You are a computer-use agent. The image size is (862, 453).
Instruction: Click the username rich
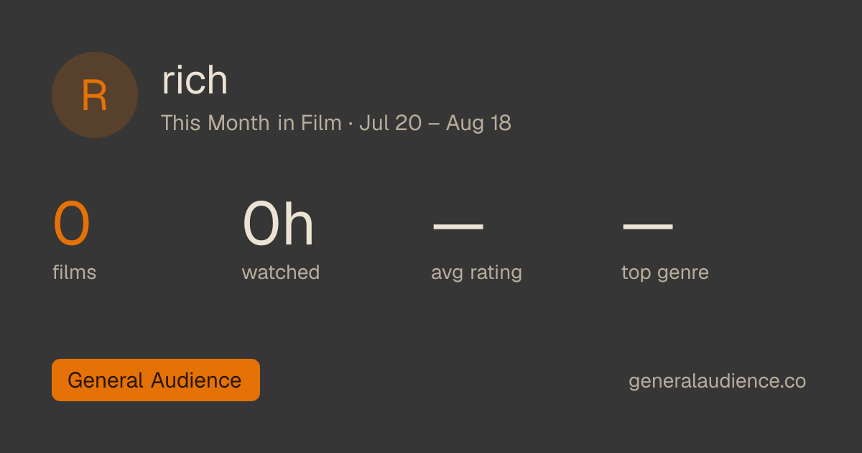[195, 80]
